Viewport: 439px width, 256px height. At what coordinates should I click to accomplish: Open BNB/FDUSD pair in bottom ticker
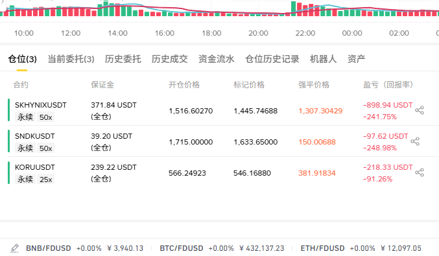click(x=49, y=248)
